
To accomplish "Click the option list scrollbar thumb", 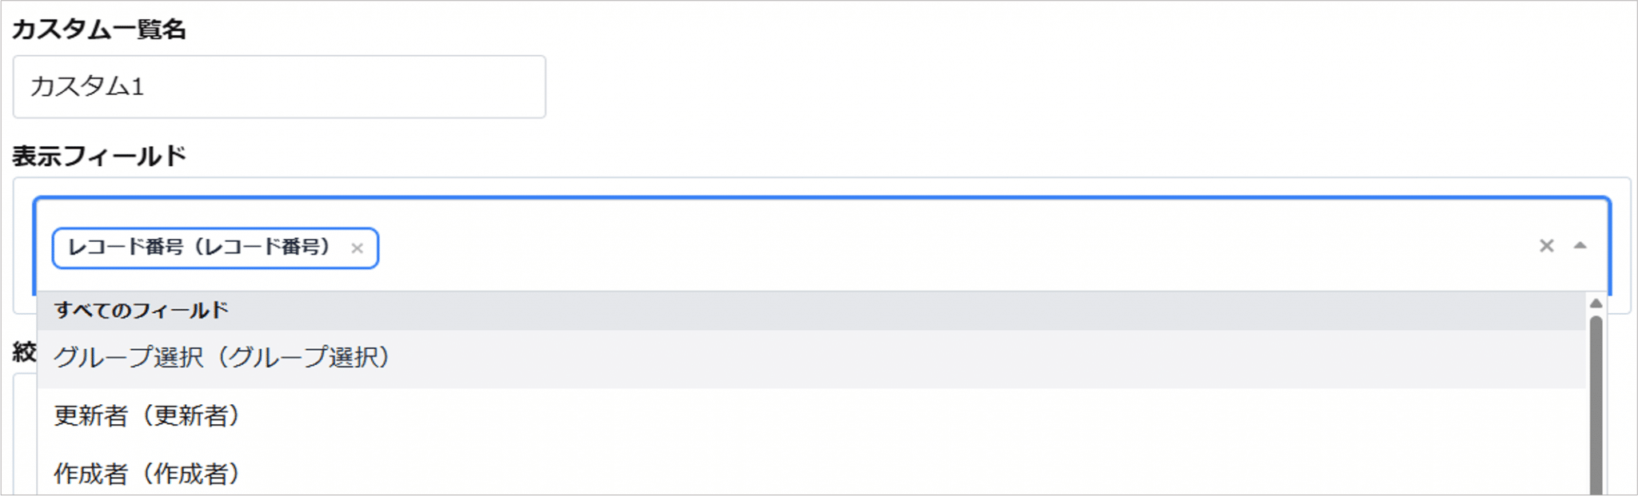I will coord(1596,399).
